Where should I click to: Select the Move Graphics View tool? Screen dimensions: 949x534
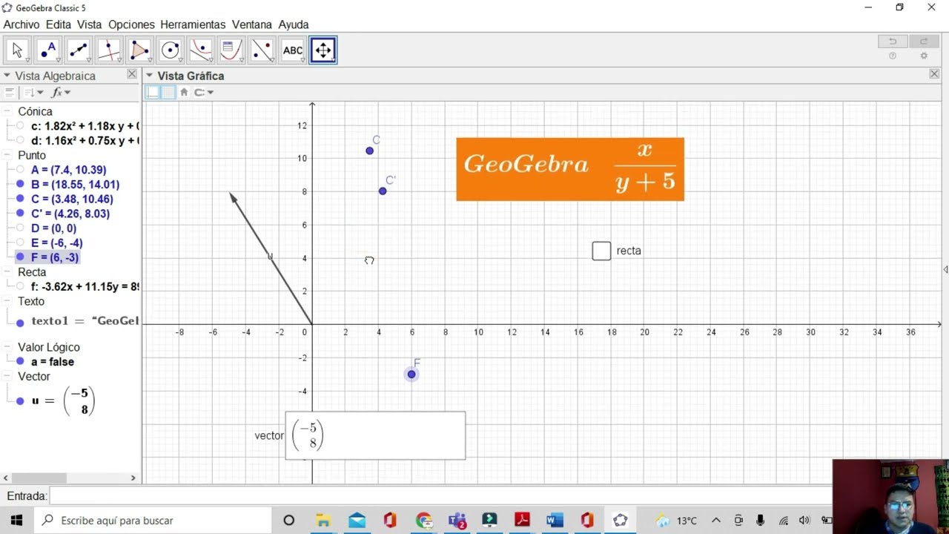click(323, 50)
